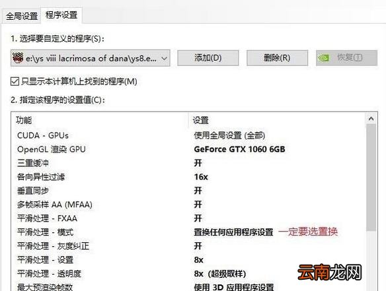386x291 pixels.
Task: Click the scroll up arrow of settings list
Action: [x=371, y=119]
